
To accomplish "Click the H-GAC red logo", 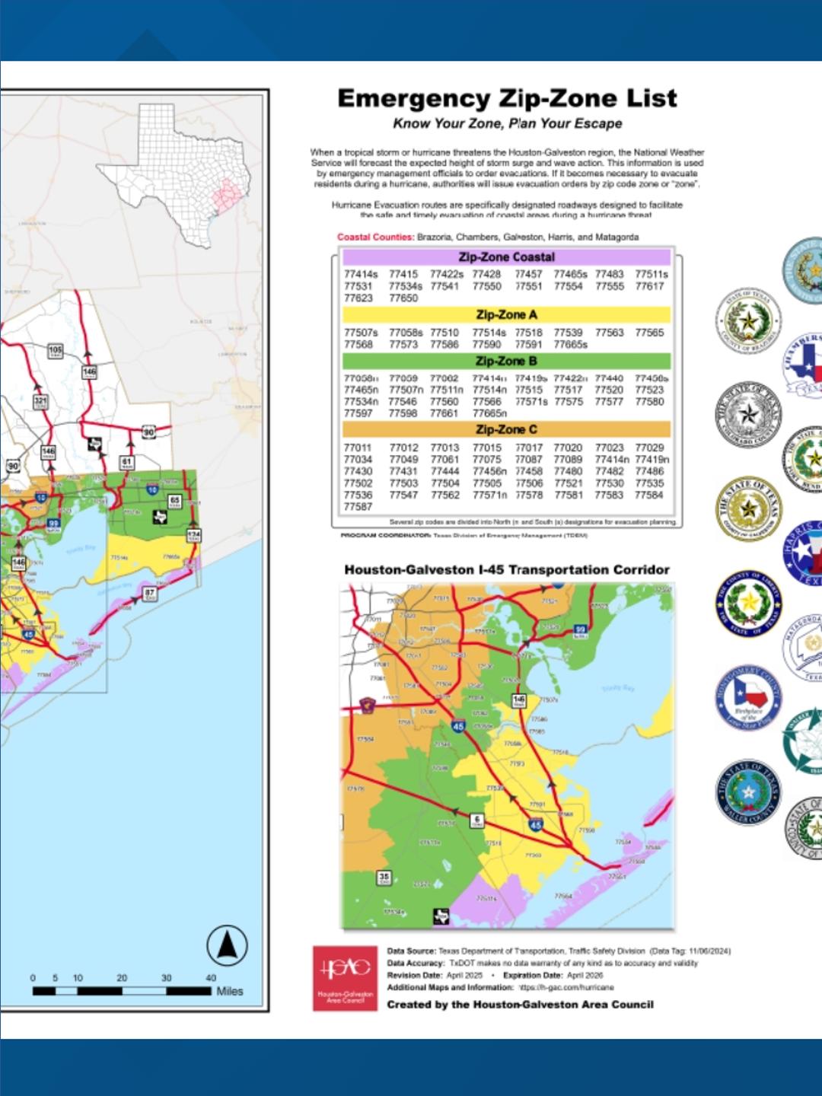I will (x=345, y=978).
